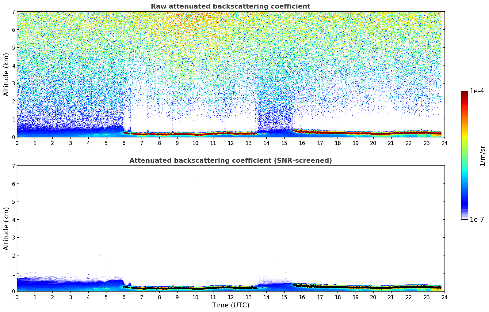Click the colorbar minimum label '1e-7'

(477, 220)
